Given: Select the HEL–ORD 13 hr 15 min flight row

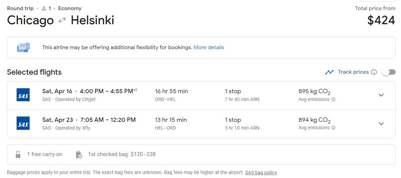Looking at the screenshot, I should 201,124.
